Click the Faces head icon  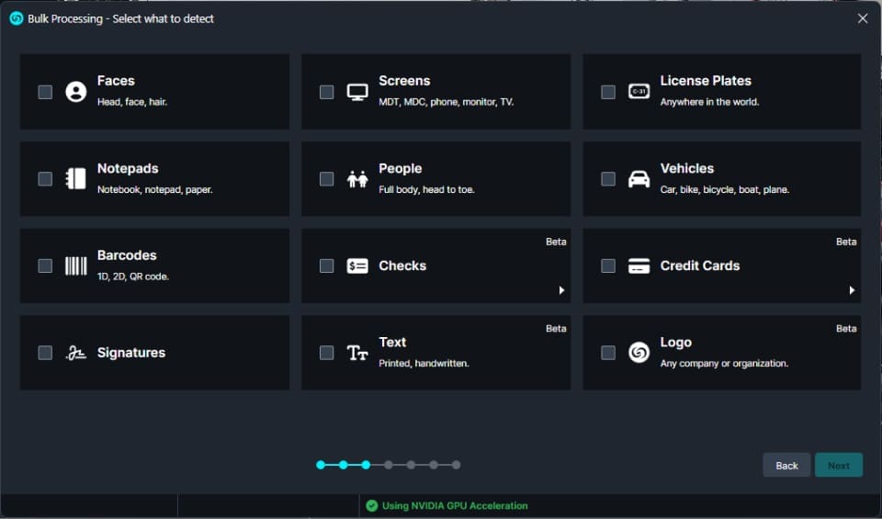coord(76,92)
